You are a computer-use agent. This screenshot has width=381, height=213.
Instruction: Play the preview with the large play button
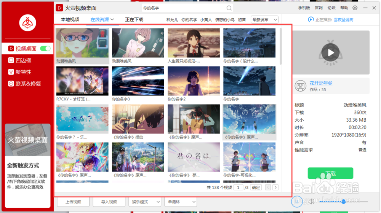pyautogui.click(x=330, y=52)
